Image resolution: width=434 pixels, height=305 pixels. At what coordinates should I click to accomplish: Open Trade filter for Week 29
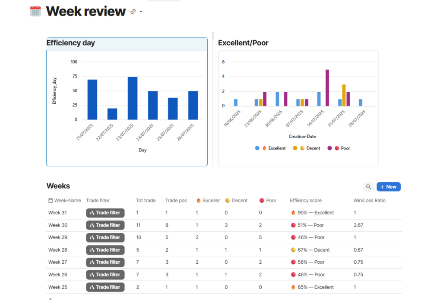105,237
